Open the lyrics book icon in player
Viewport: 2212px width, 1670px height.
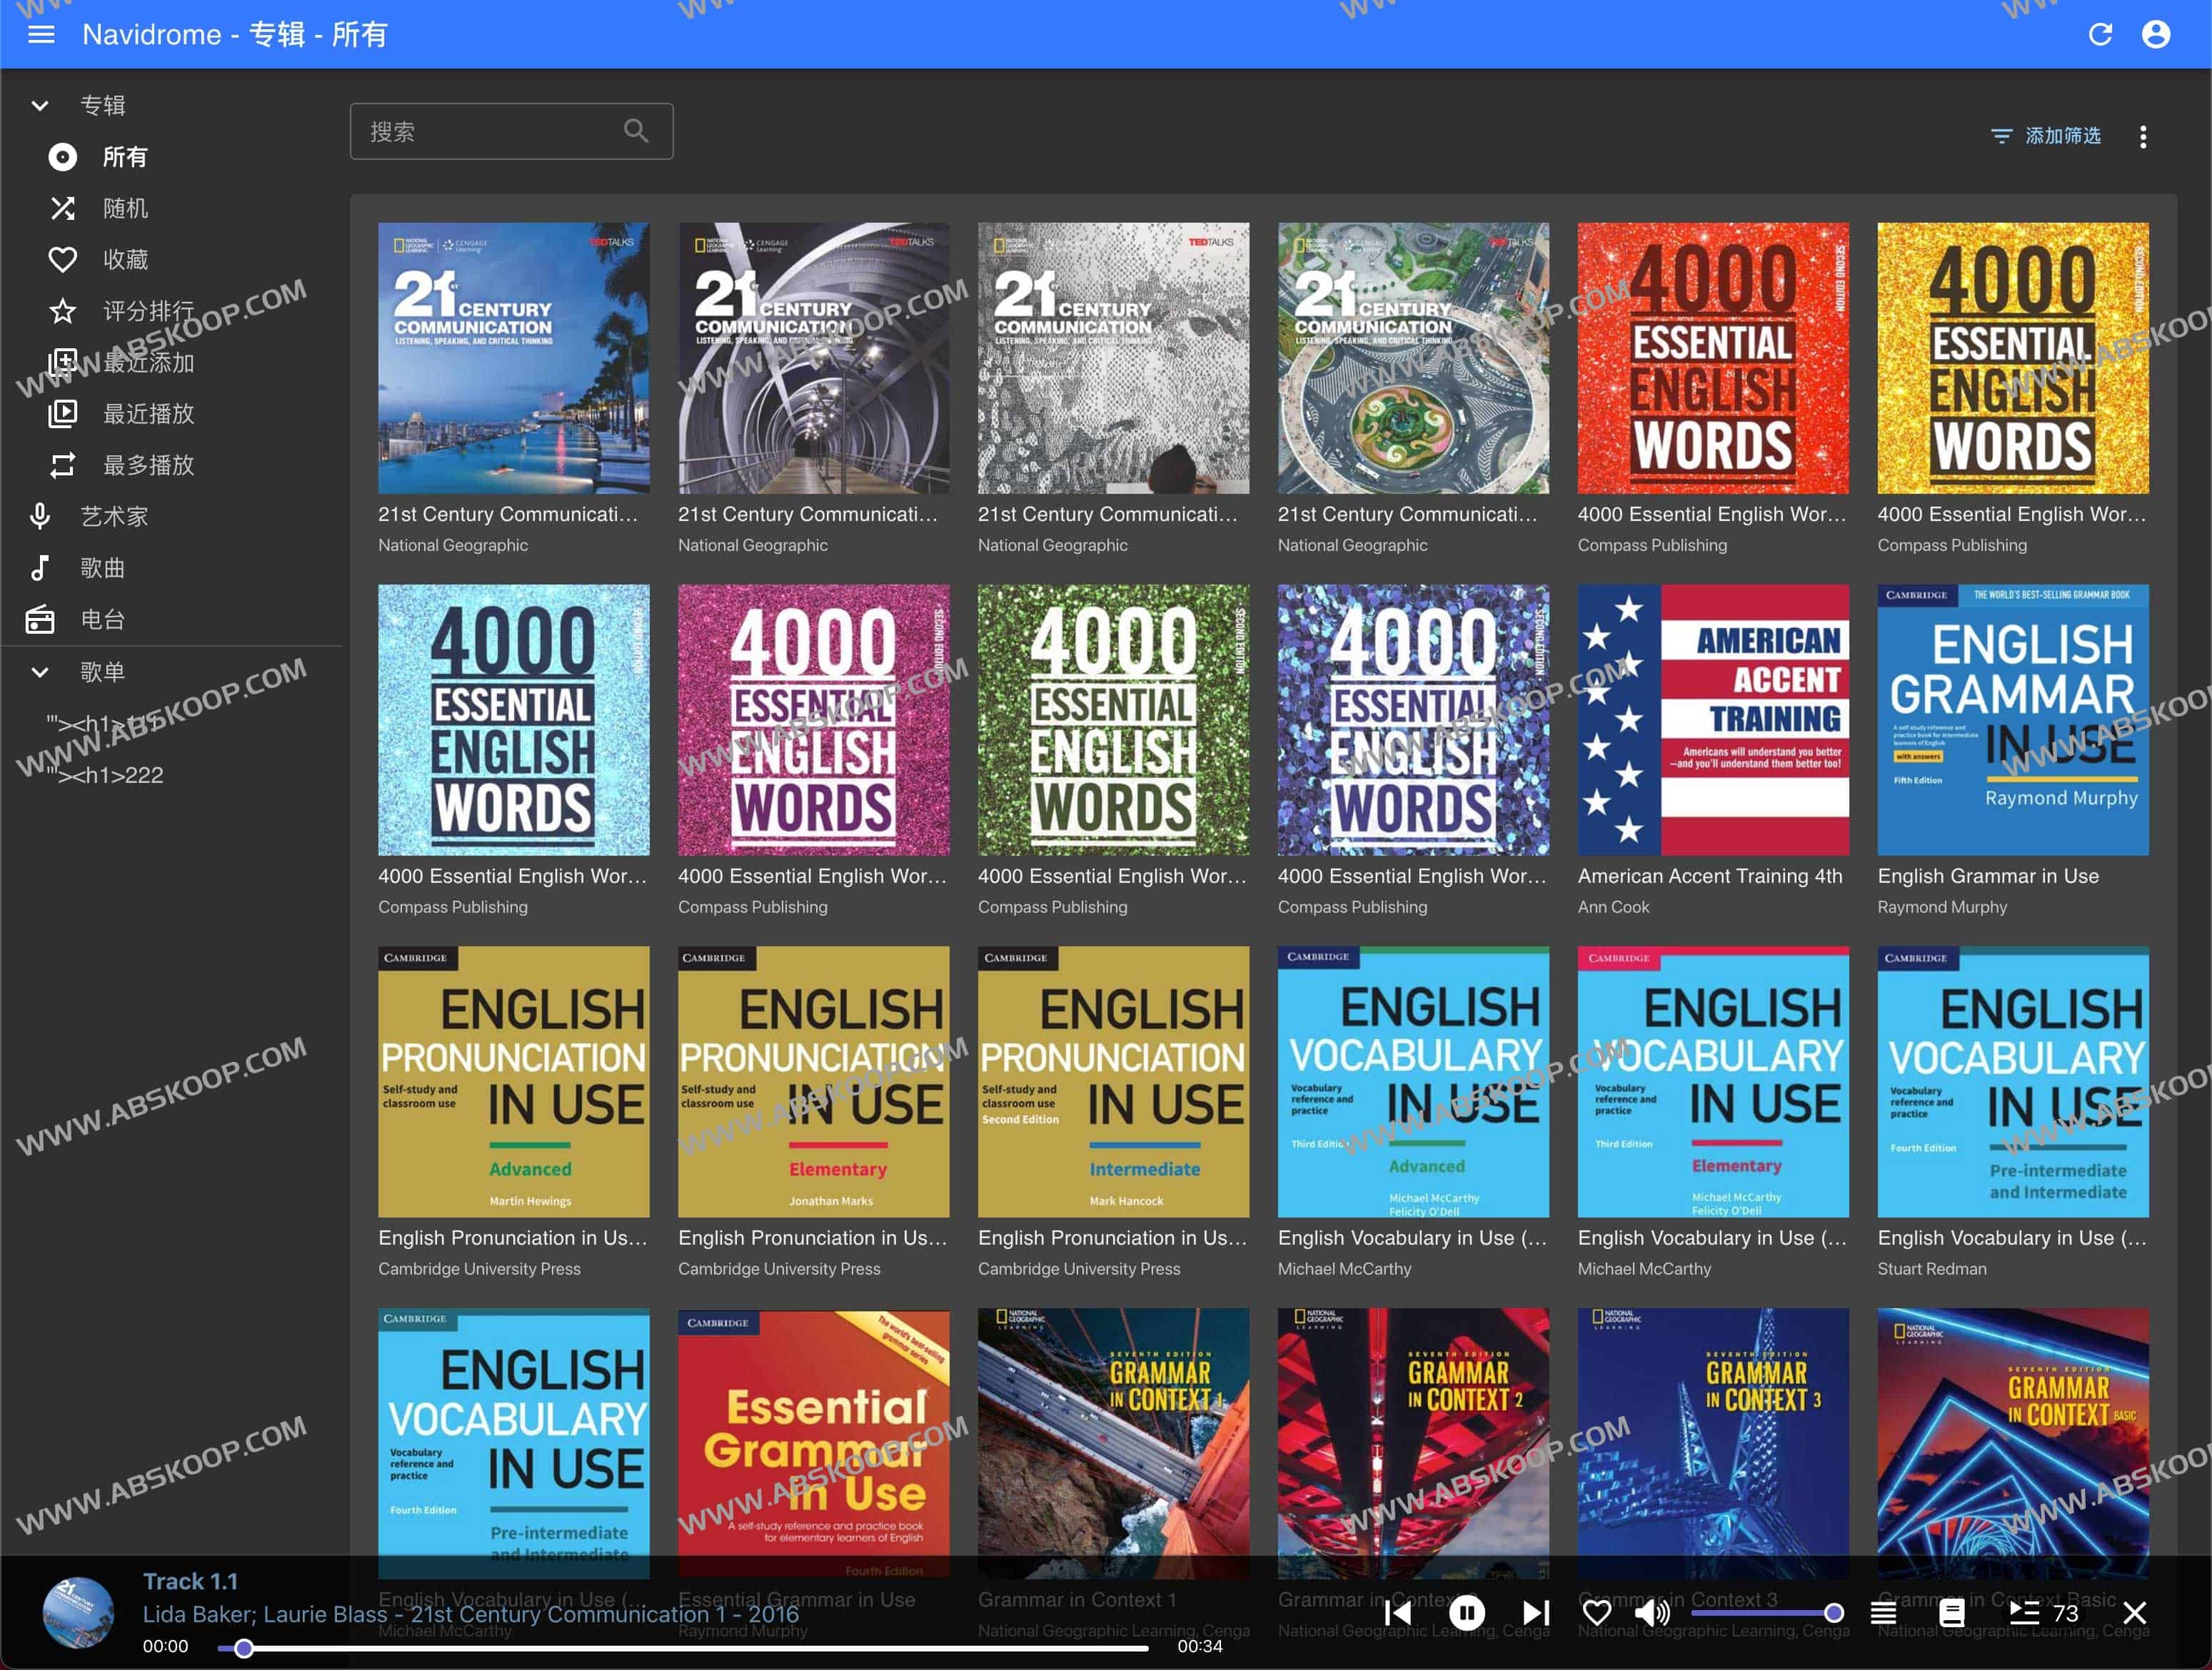pyautogui.click(x=1951, y=1612)
